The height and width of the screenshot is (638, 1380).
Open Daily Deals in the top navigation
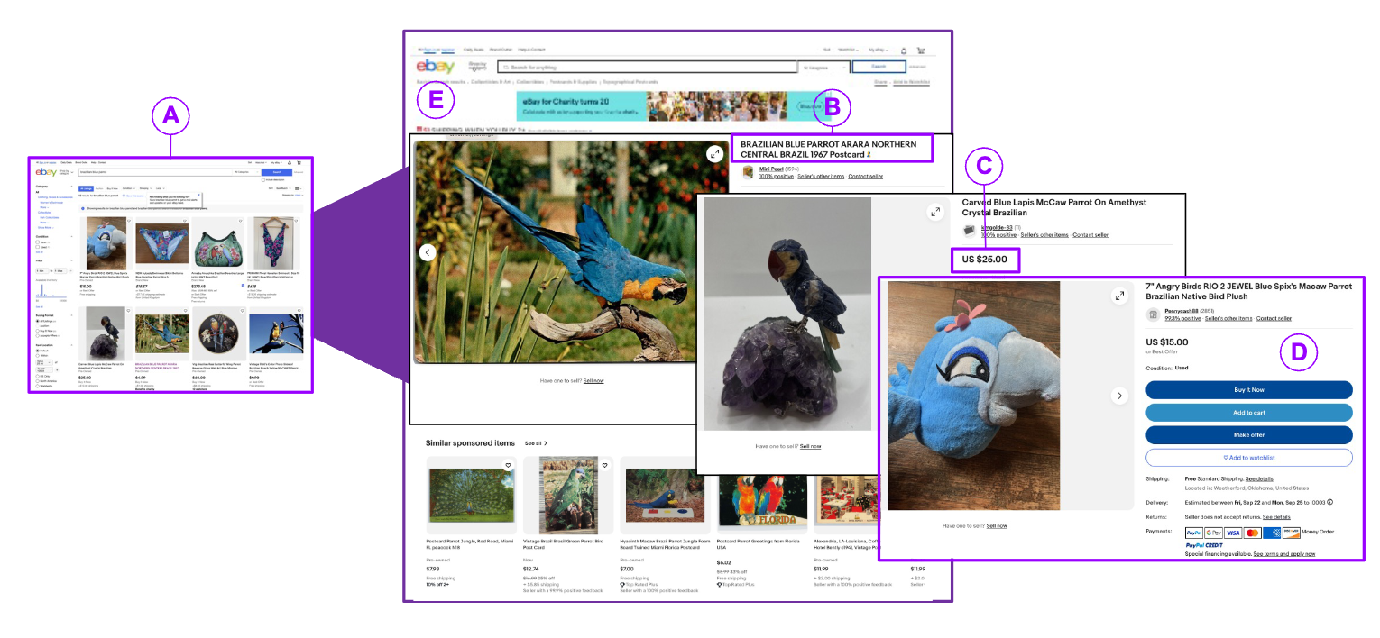[x=474, y=50]
